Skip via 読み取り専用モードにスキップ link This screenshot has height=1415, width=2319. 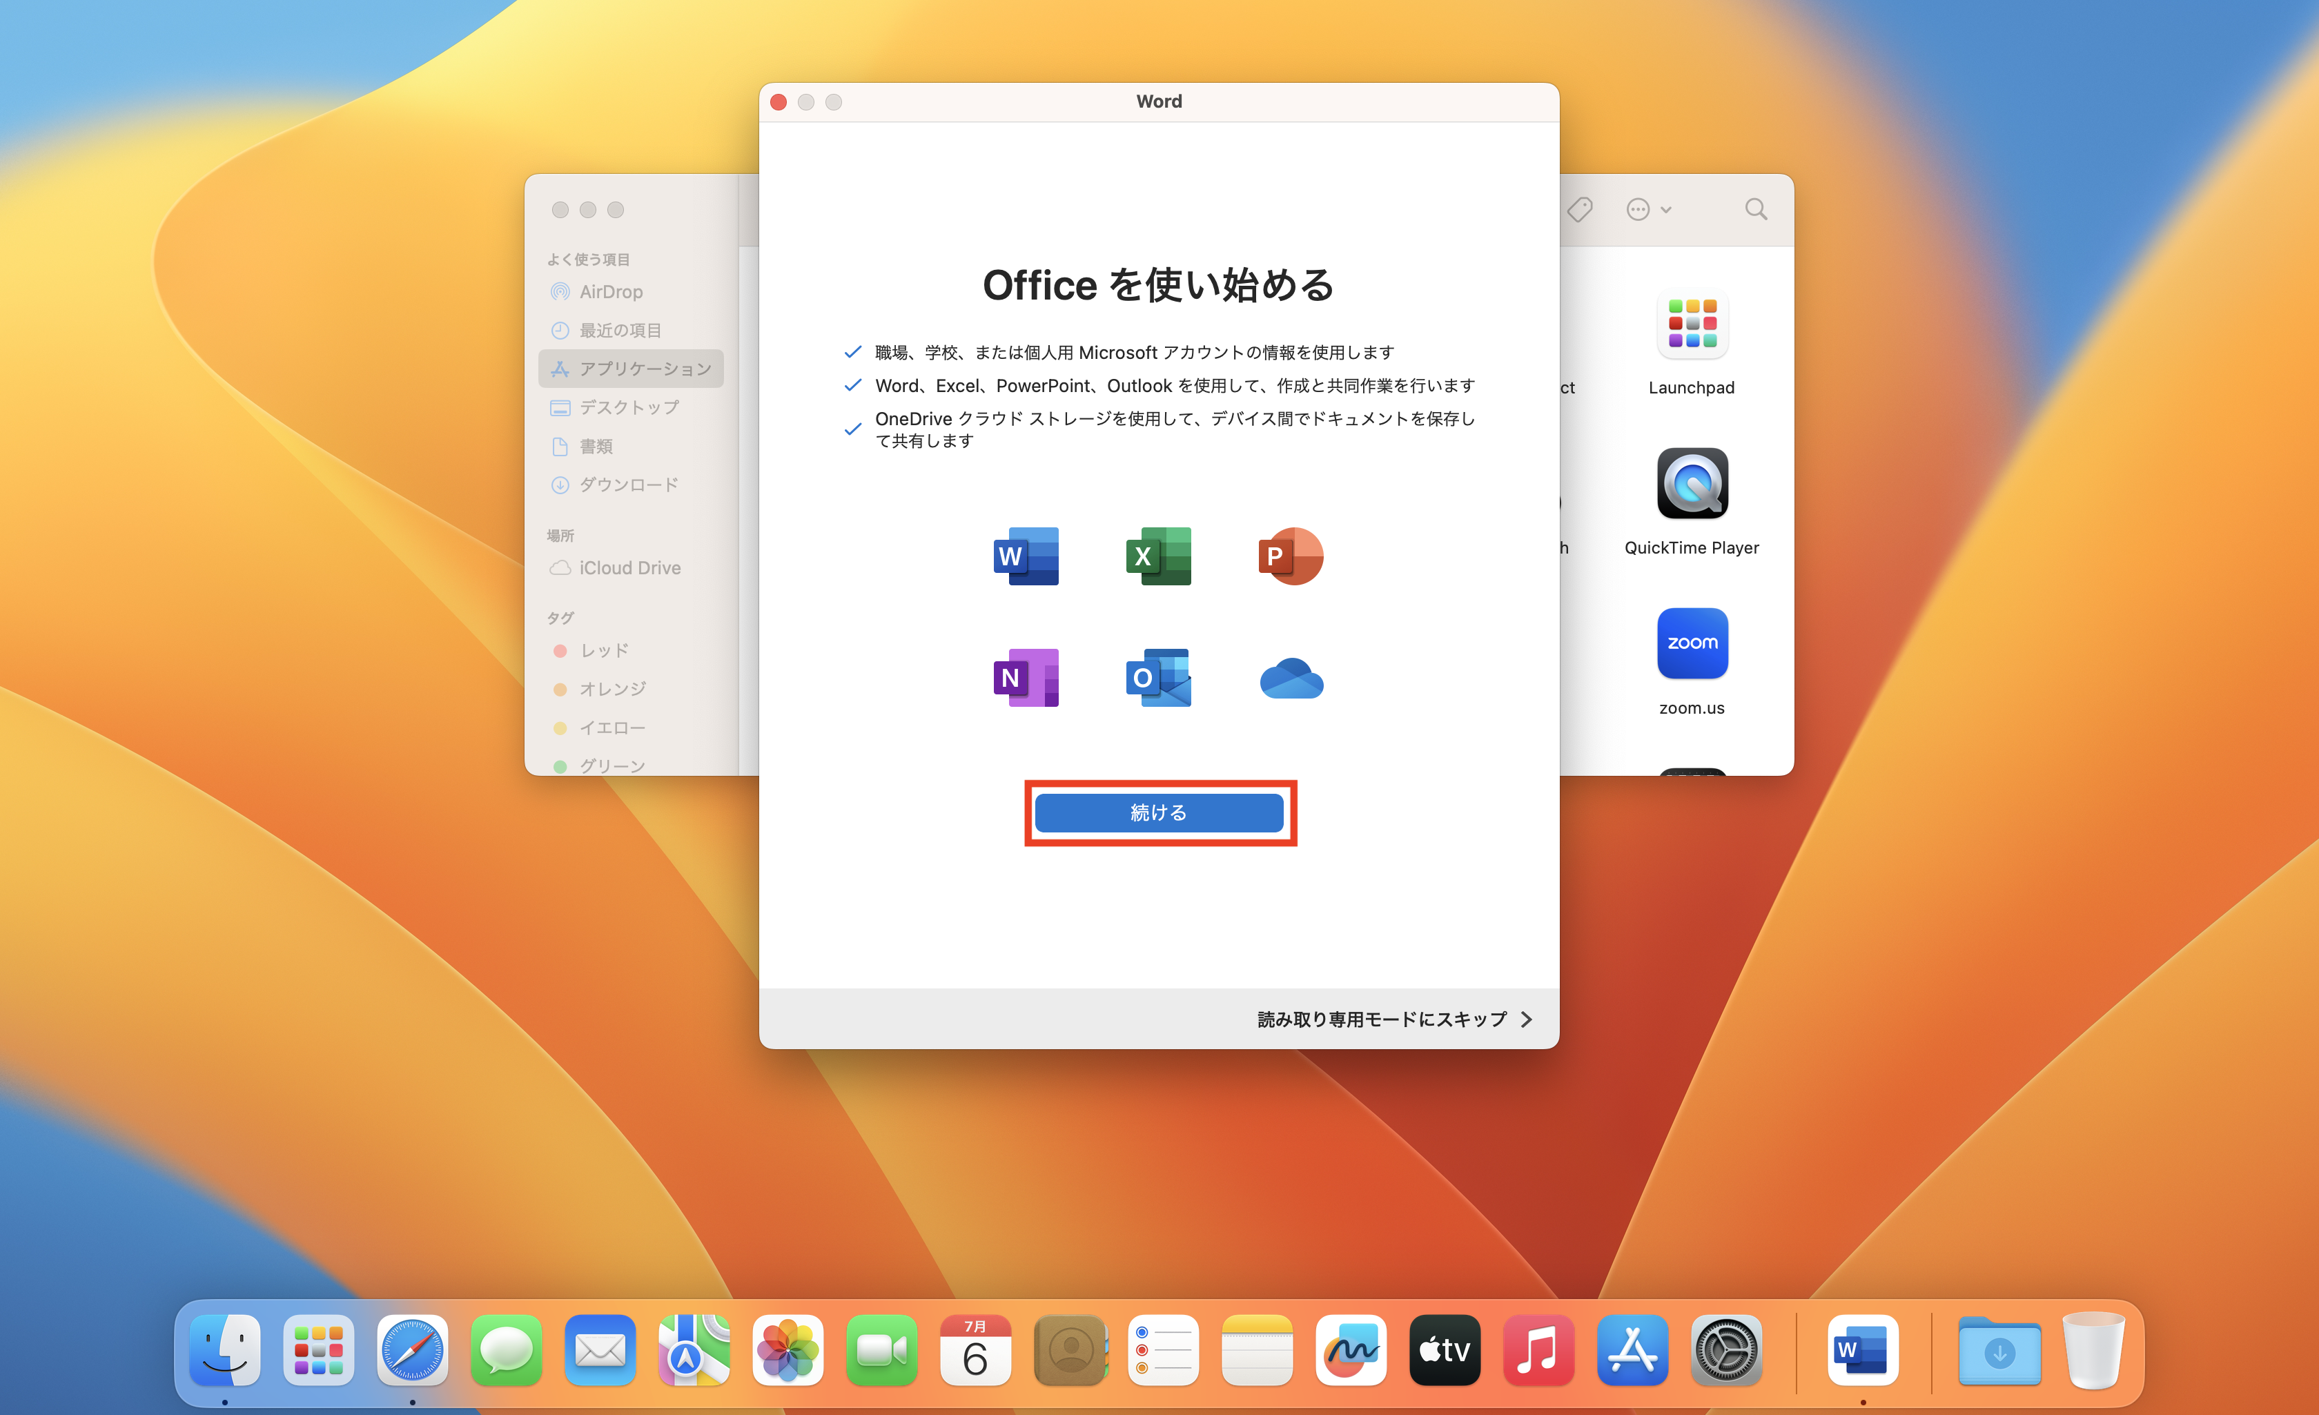point(1395,1019)
